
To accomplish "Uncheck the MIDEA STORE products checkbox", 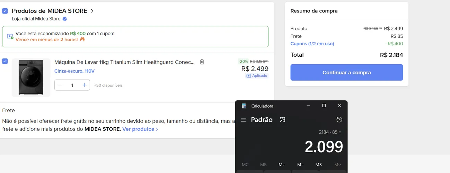I will 5,11.
